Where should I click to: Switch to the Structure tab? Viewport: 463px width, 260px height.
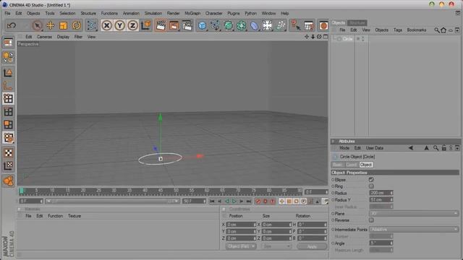click(x=357, y=22)
